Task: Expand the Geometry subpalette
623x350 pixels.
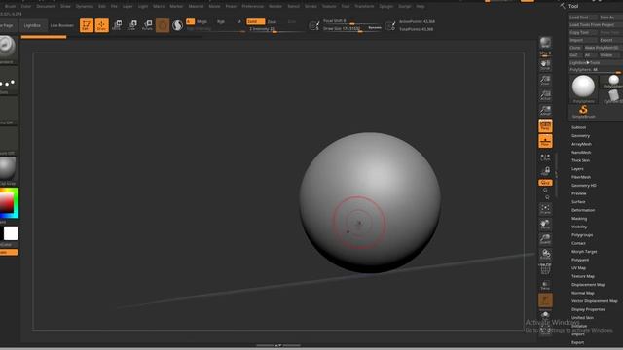Action: (580, 136)
